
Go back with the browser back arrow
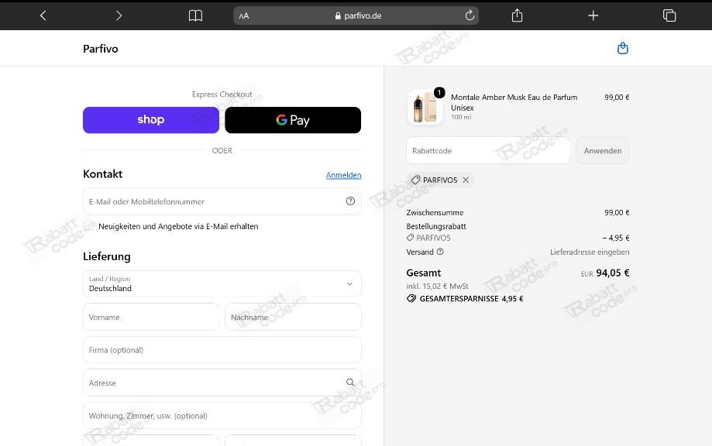(43, 16)
